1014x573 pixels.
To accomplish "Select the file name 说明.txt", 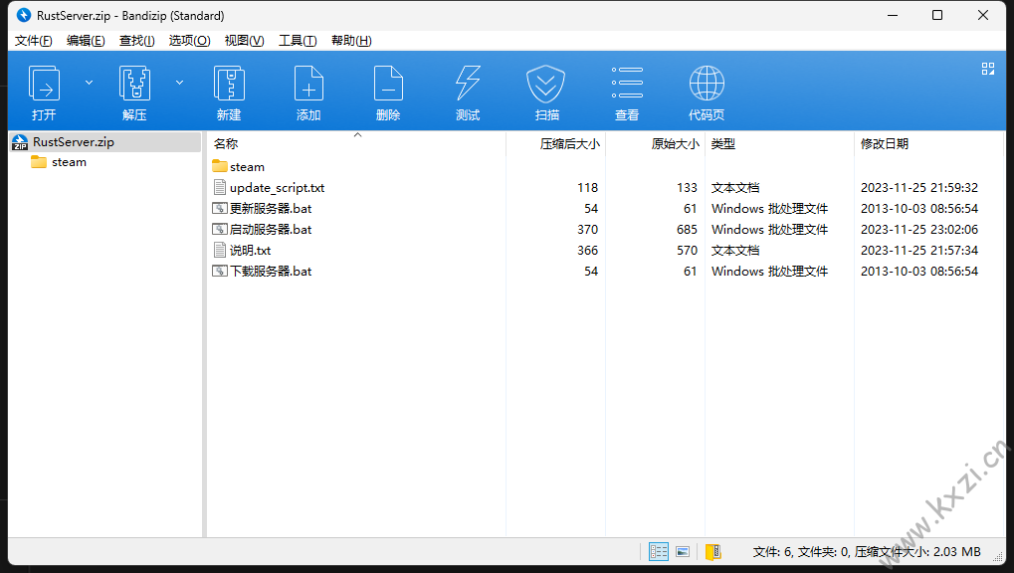I will (x=250, y=251).
